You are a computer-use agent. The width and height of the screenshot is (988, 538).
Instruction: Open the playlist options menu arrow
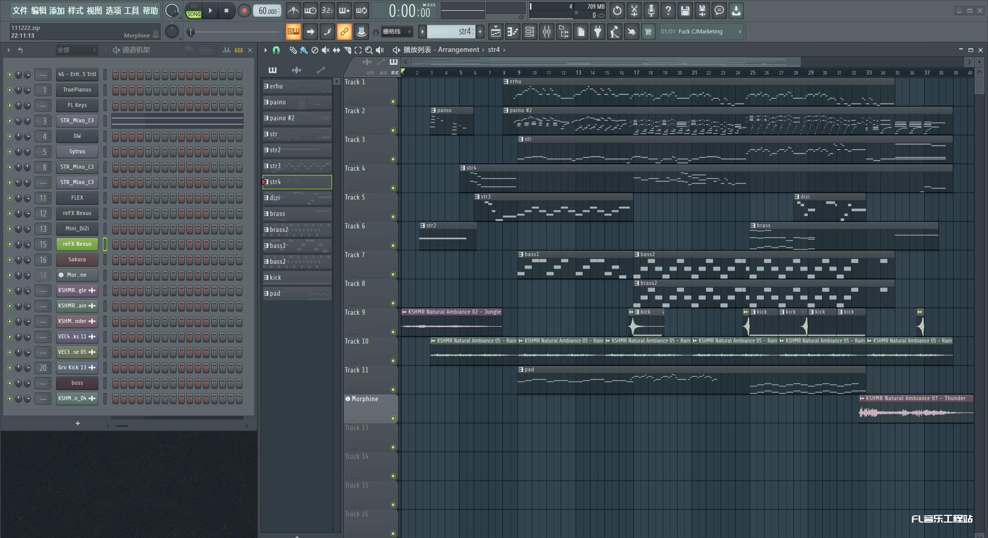coord(265,50)
